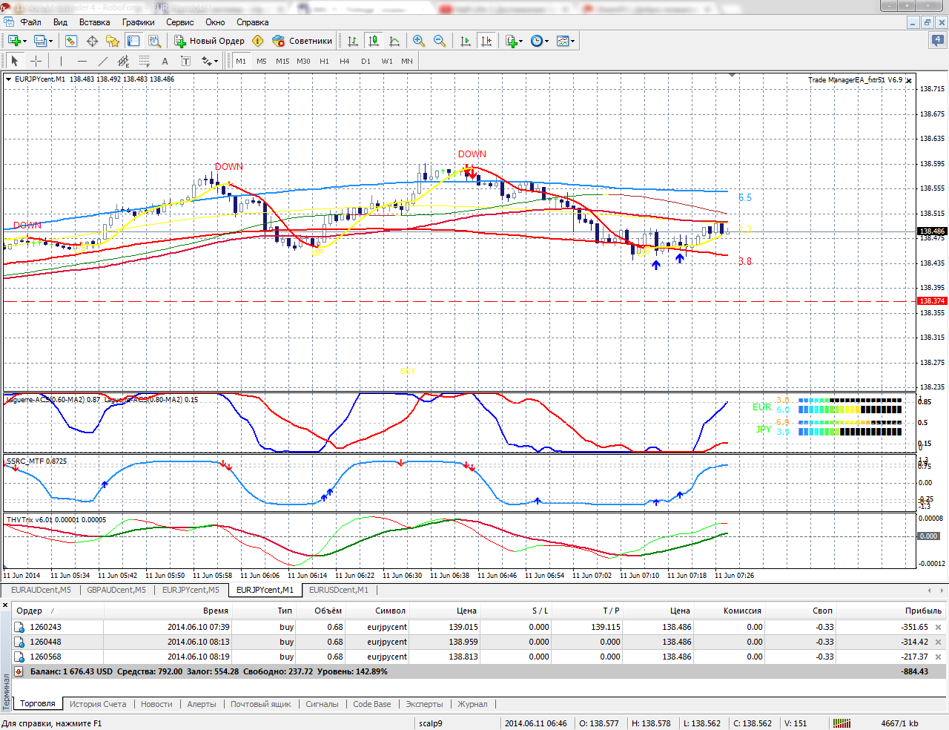Open the Navigator star-folder icon

pos(113,41)
